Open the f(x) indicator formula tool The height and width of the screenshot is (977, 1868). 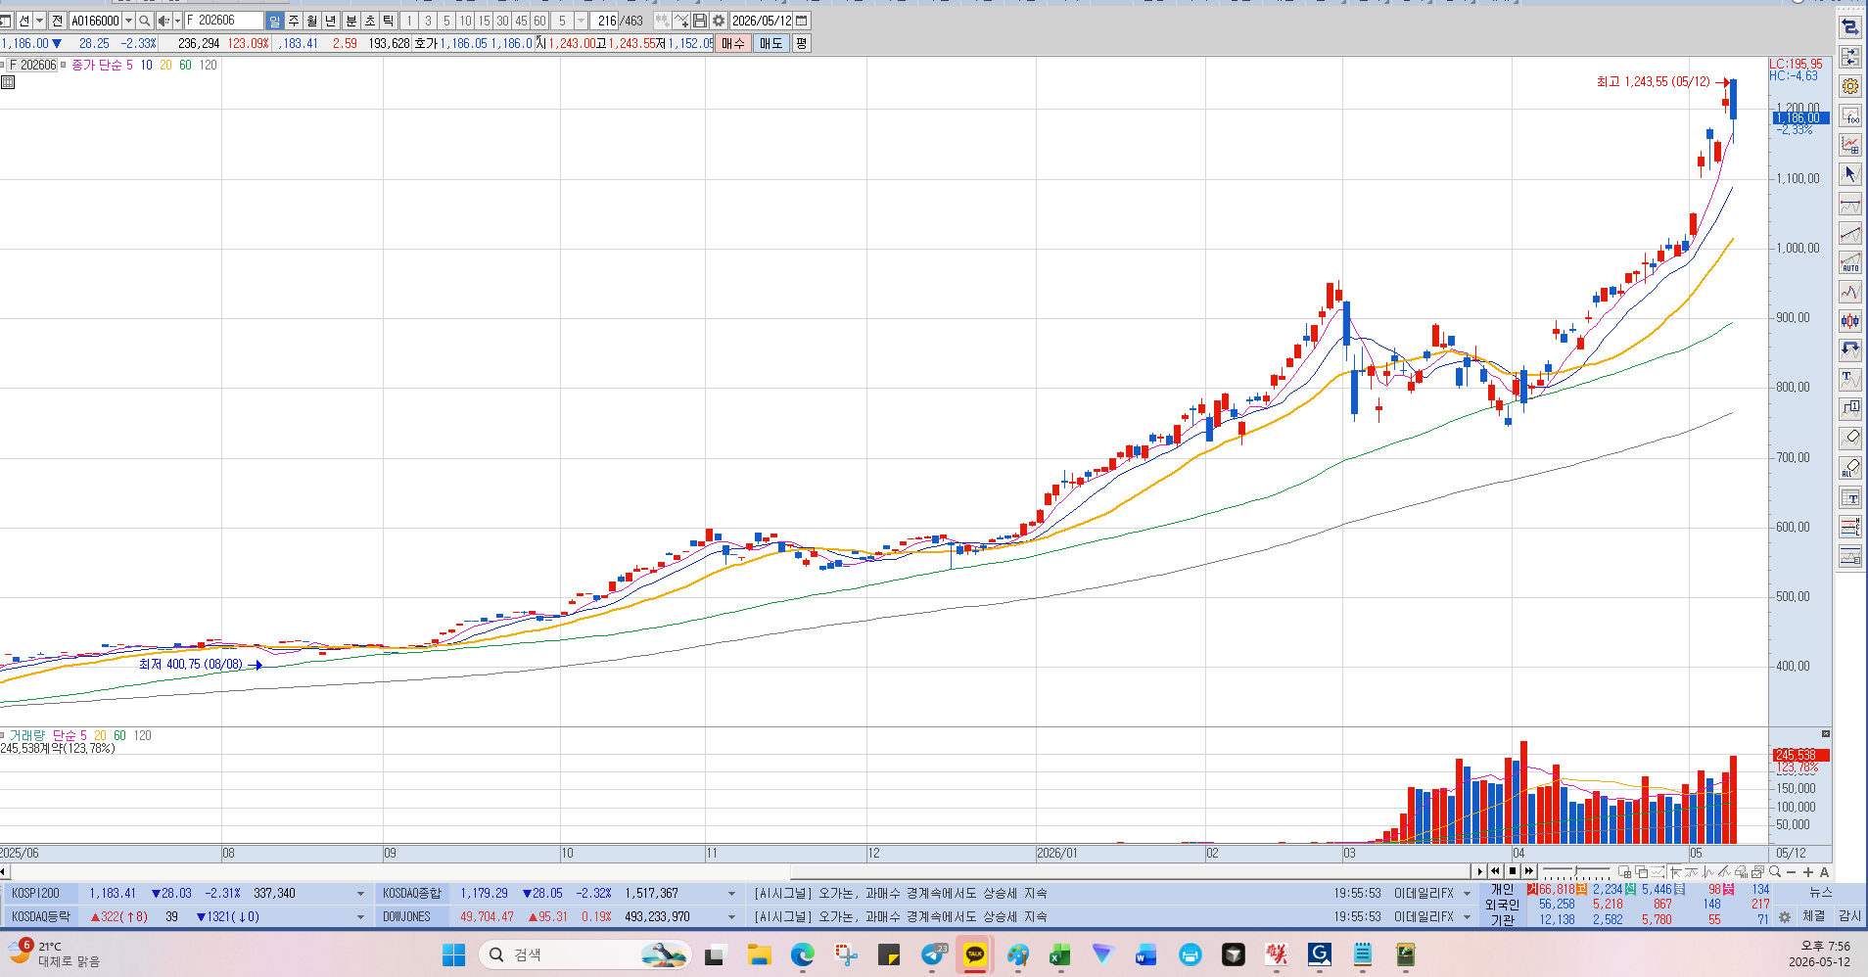(x=1850, y=116)
